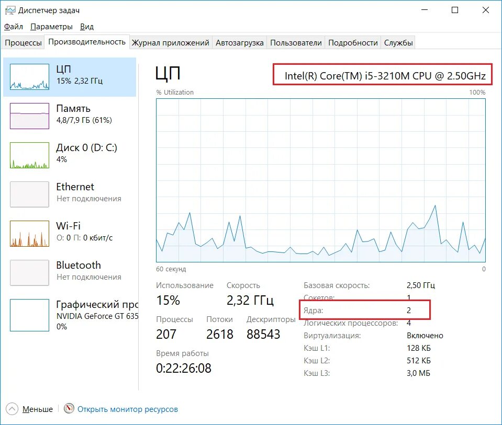Click the Память mini graph thumbnail
502x425 pixels.
point(29,116)
